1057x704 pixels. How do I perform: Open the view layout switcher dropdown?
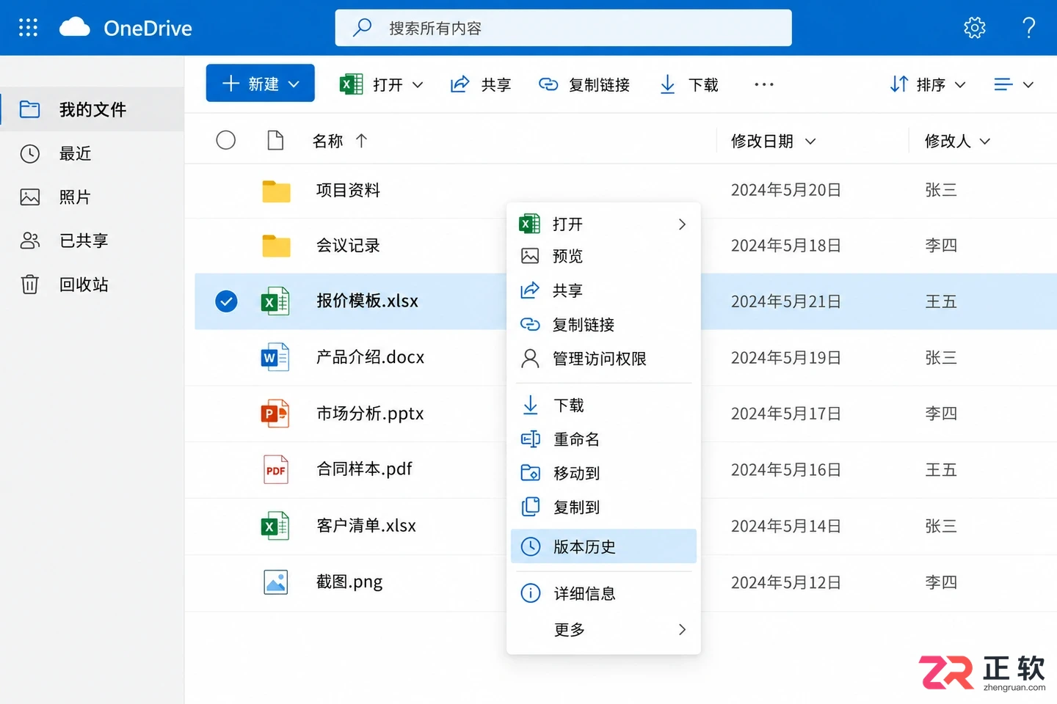(1014, 84)
